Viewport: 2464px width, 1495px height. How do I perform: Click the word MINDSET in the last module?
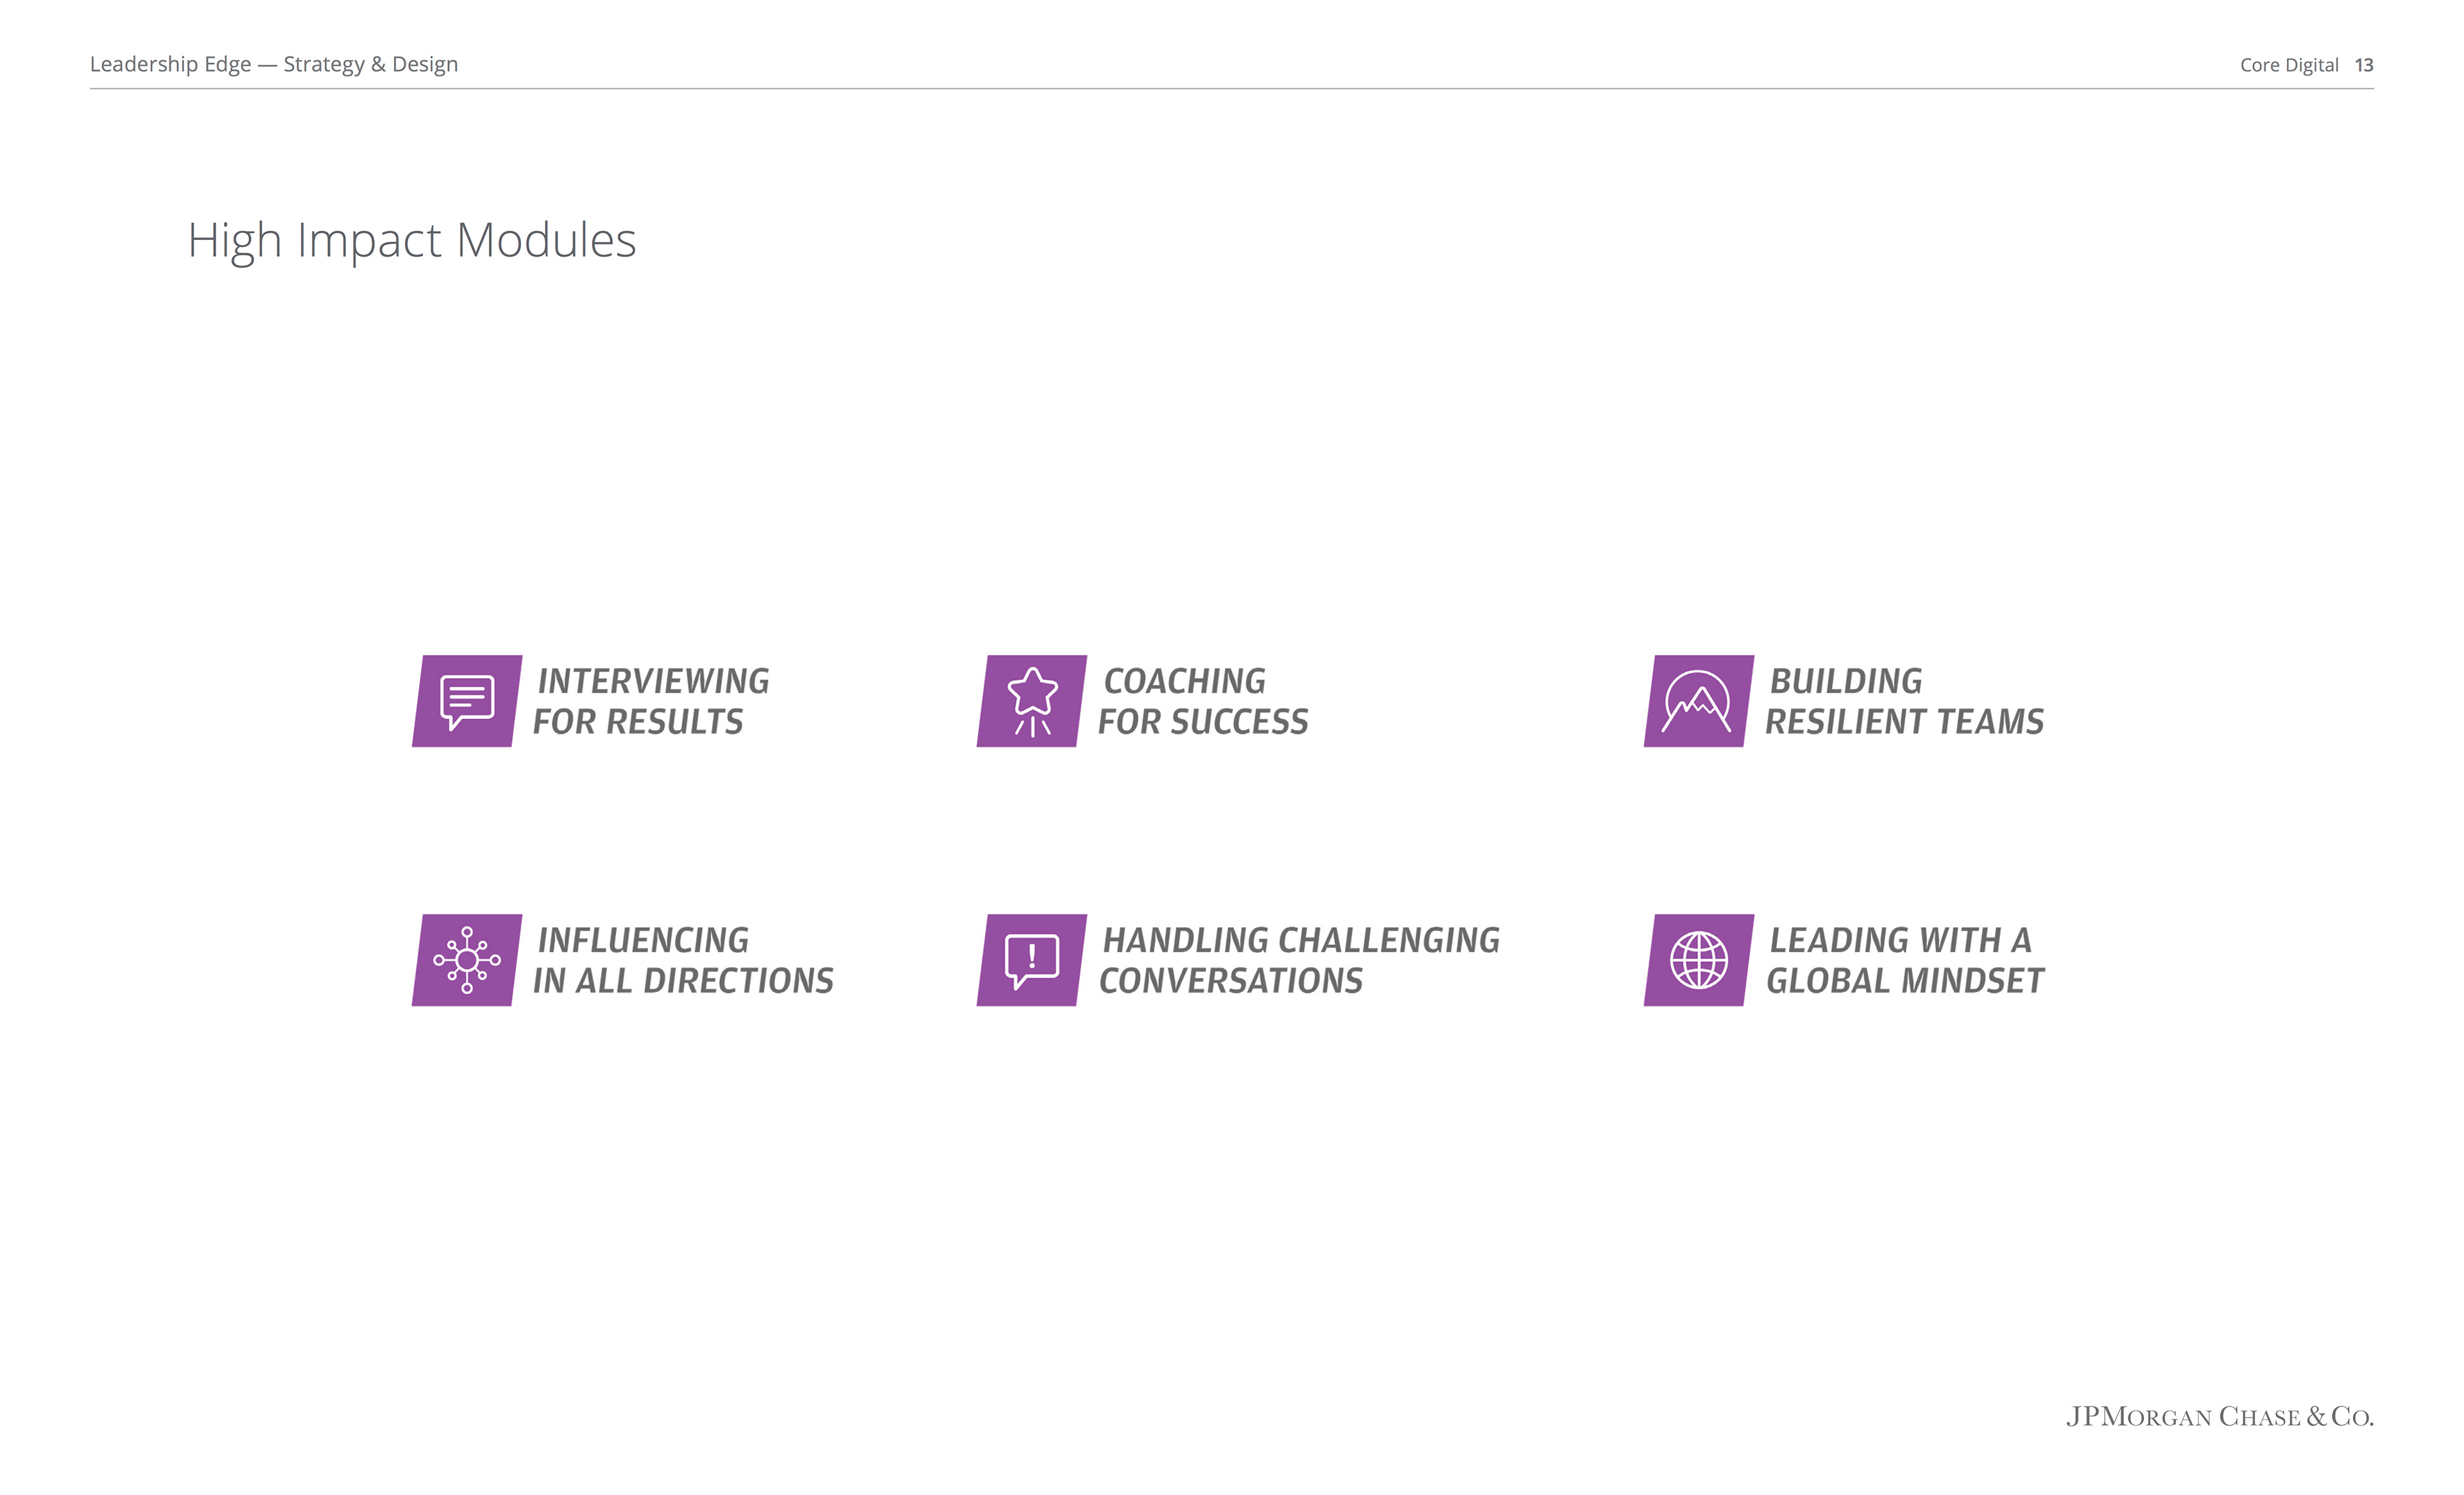1973,981
